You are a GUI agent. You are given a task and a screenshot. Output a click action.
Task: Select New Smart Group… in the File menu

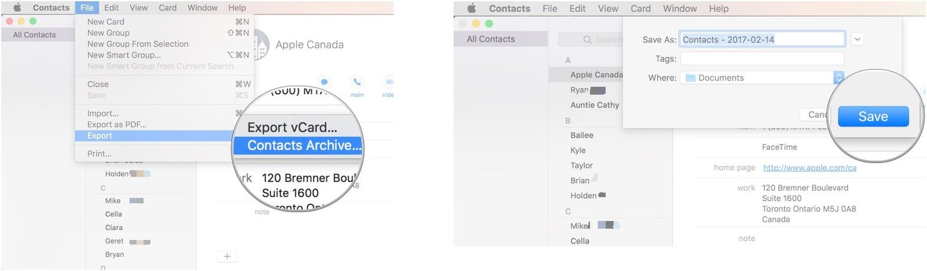[124, 55]
